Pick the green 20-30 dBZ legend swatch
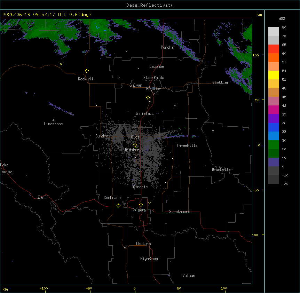Screen dimensions: 300x293 (274, 145)
